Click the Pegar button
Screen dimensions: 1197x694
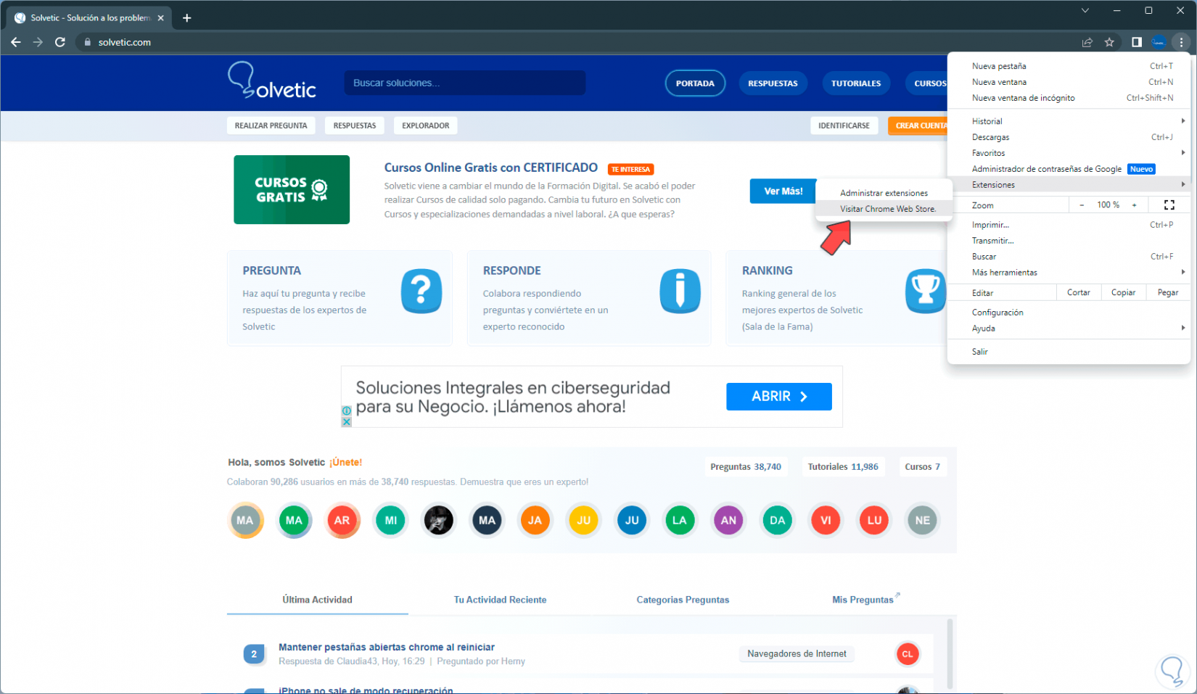pos(1168,293)
